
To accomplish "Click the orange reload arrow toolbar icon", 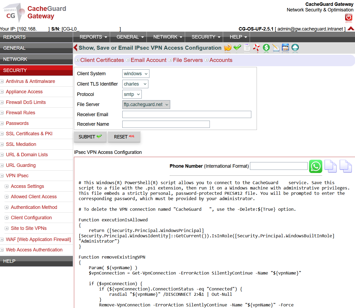I will (228, 48).
